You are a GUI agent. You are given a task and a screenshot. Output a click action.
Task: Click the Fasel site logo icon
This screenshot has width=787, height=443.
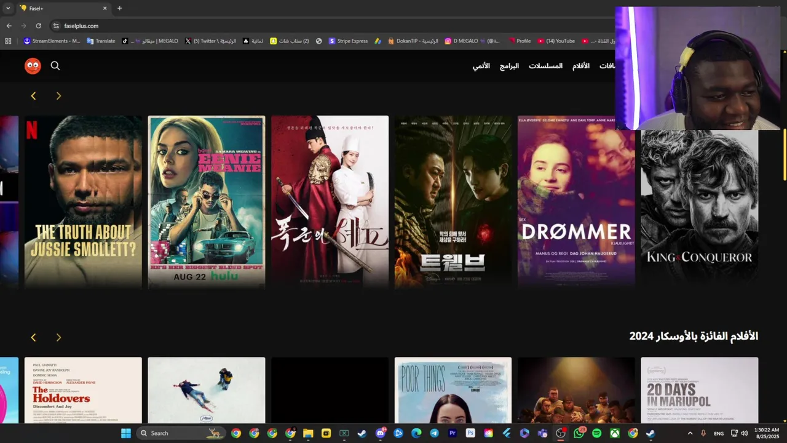[33, 66]
